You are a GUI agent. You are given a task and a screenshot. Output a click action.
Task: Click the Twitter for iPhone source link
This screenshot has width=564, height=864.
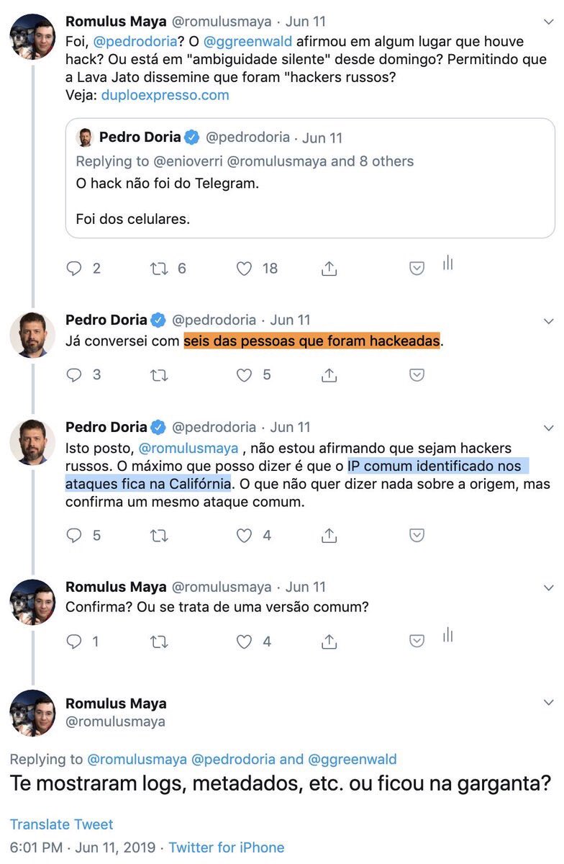coord(225,847)
